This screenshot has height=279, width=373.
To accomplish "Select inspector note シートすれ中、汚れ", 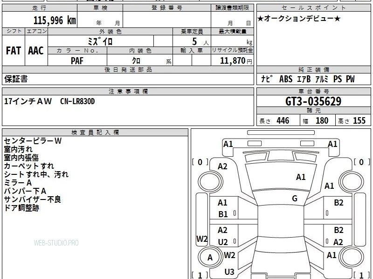I will 36,174.
